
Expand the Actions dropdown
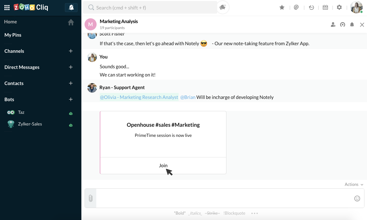354,185
